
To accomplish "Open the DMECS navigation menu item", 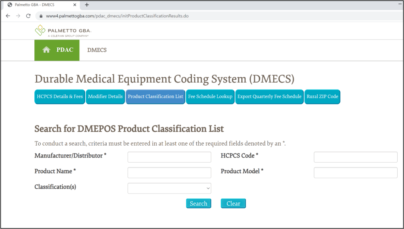I will pyautogui.click(x=97, y=50).
